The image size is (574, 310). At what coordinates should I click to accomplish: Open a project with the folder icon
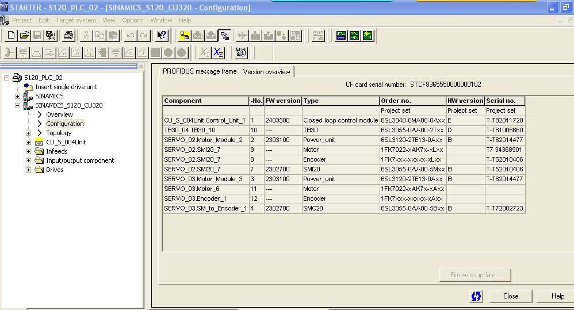[x=25, y=36]
